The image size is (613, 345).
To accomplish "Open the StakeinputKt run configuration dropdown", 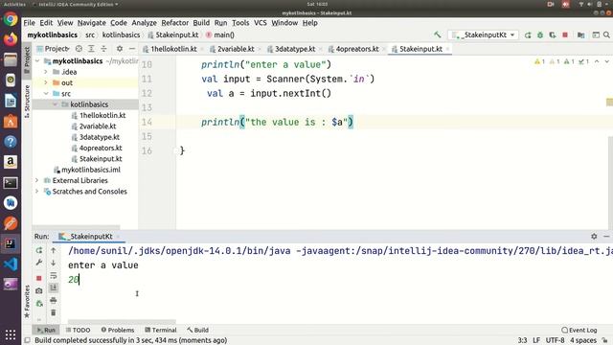I will point(484,34).
